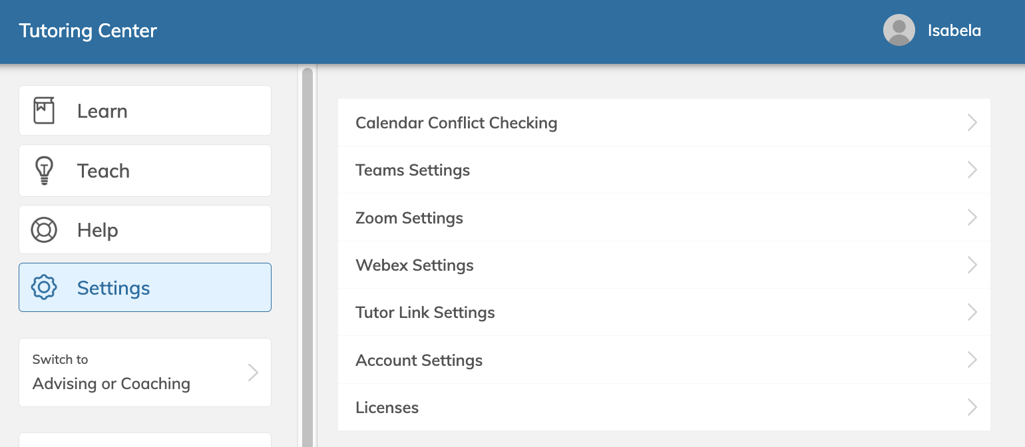Select the Teach sidebar menu item

pyautogui.click(x=145, y=170)
